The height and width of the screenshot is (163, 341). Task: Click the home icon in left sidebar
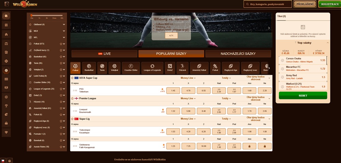point(6,35)
